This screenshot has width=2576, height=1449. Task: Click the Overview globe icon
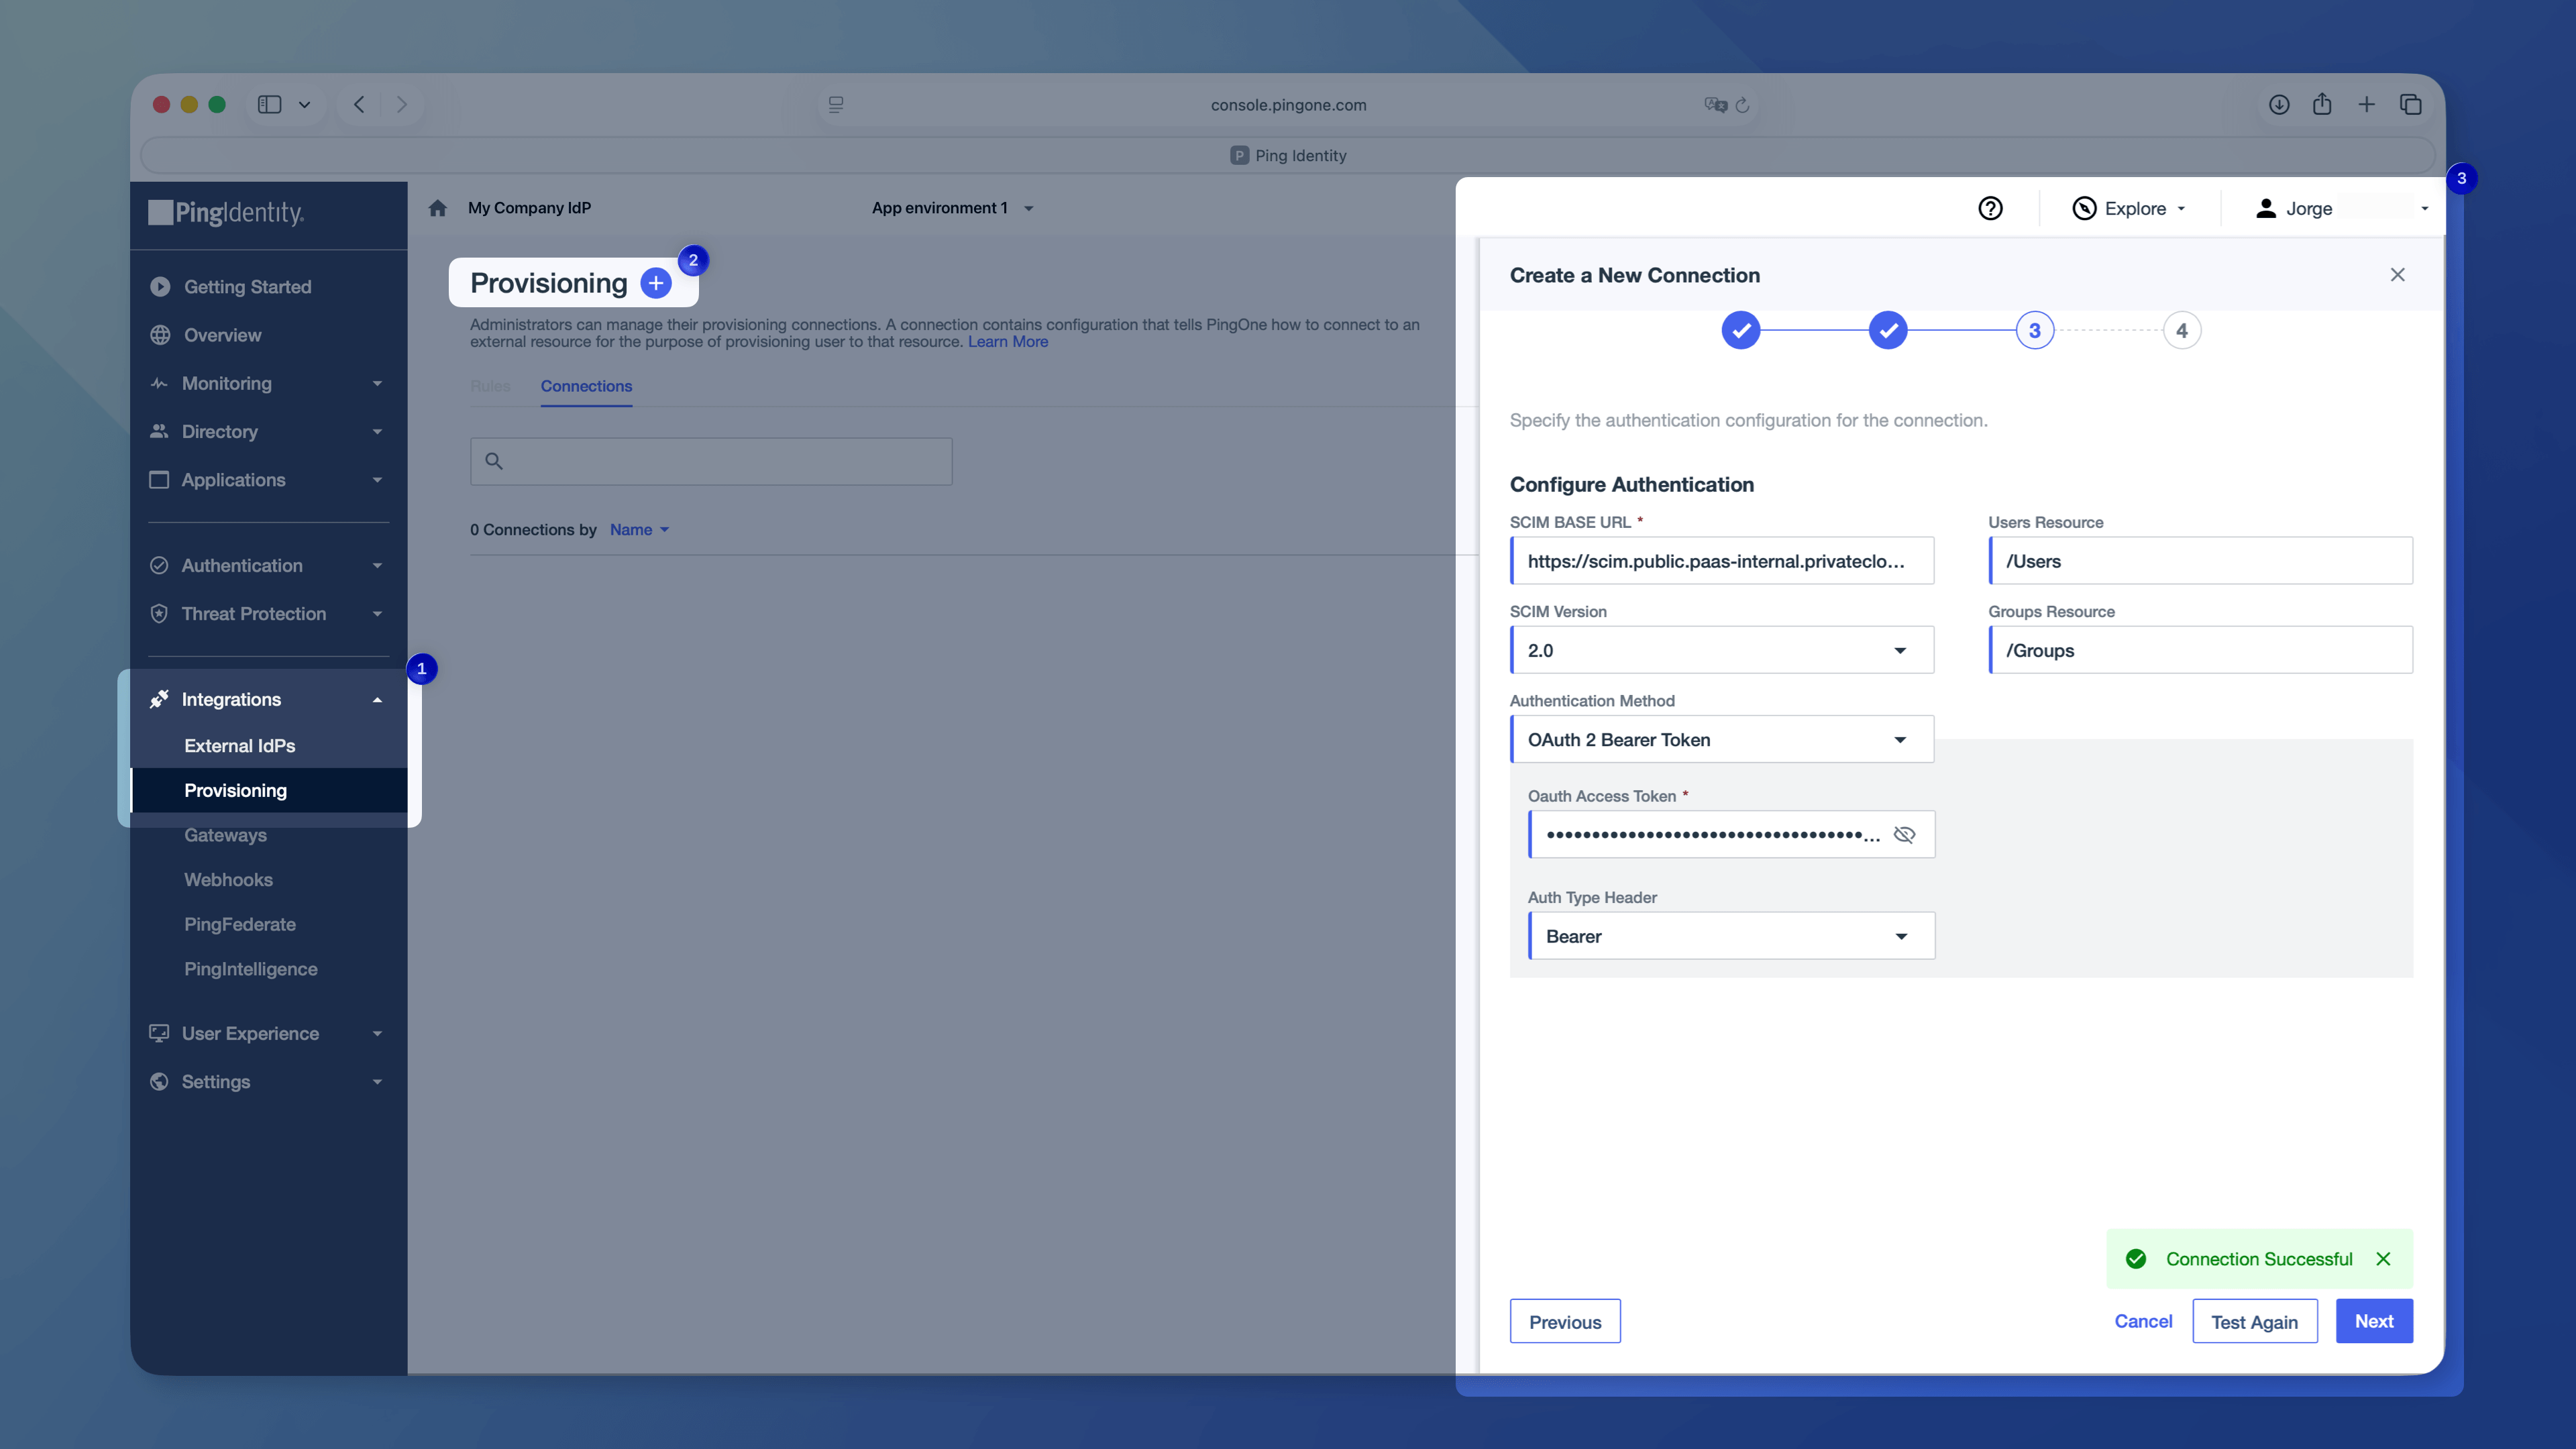[x=160, y=335]
